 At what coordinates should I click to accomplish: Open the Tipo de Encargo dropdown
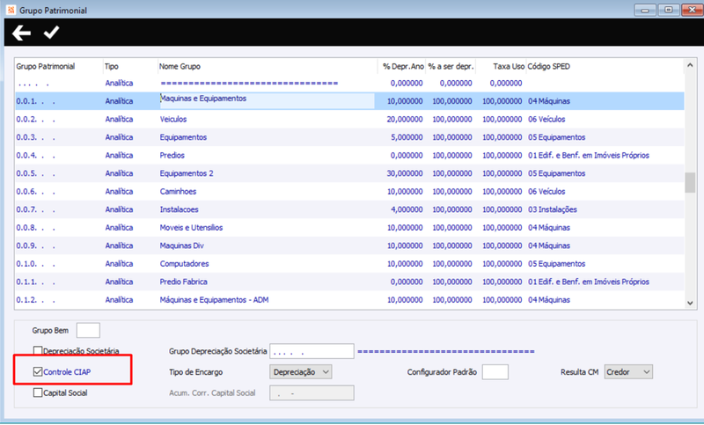pyautogui.click(x=300, y=372)
